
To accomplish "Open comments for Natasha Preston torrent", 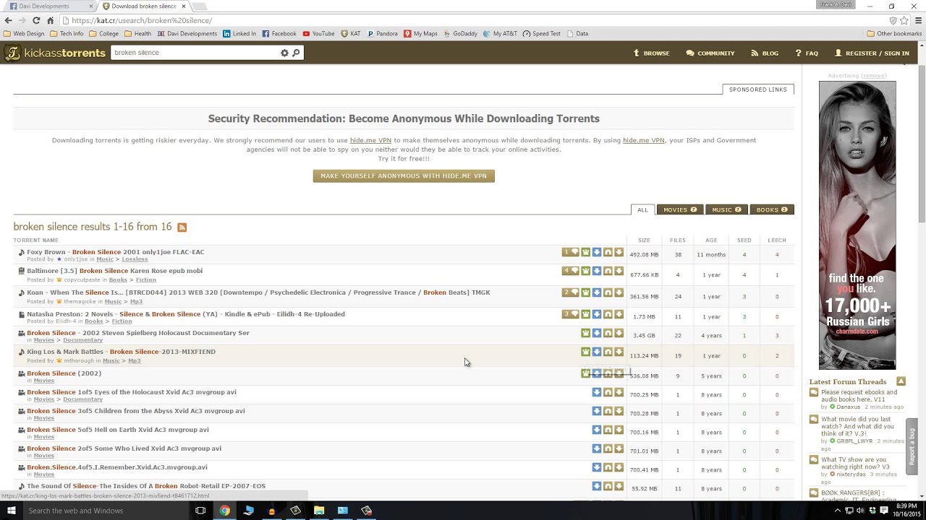I will [571, 315].
